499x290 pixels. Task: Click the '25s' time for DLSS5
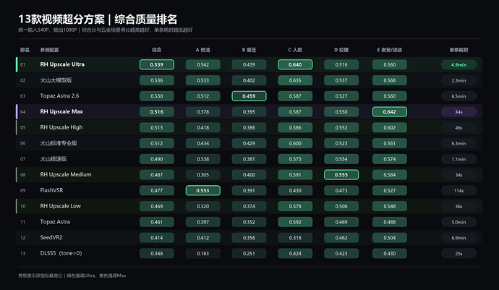pyautogui.click(x=459, y=253)
